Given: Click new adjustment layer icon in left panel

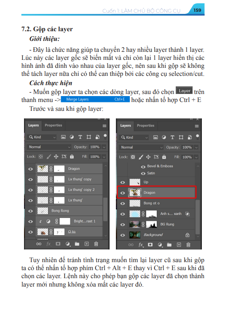Looking at the screenshot, I should [x=68, y=244].
